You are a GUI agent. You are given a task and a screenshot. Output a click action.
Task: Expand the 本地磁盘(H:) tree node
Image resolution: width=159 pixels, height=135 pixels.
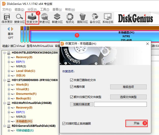tap(9, 121)
